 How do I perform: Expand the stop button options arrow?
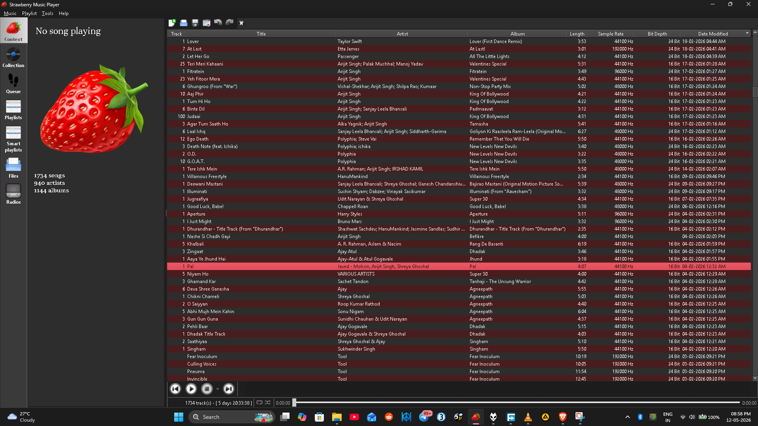(x=217, y=389)
